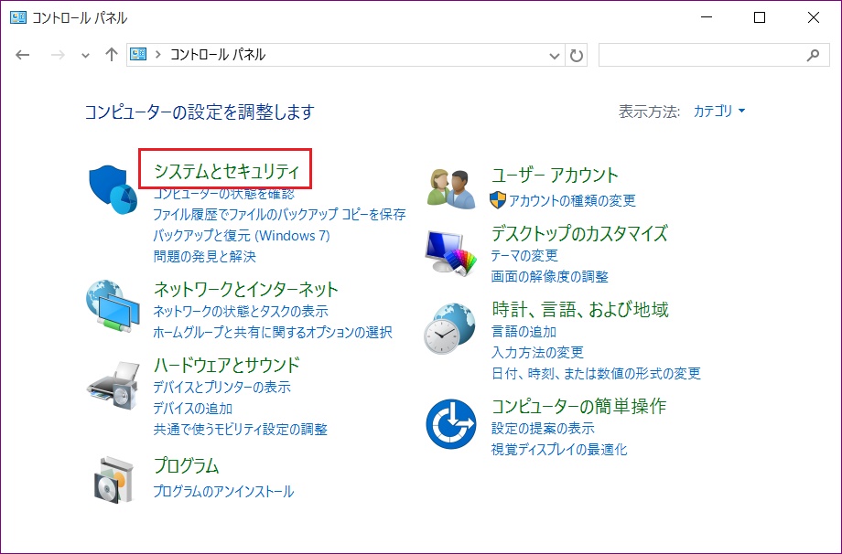
Task: Click テーマの変更 link
Action: point(524,255)
